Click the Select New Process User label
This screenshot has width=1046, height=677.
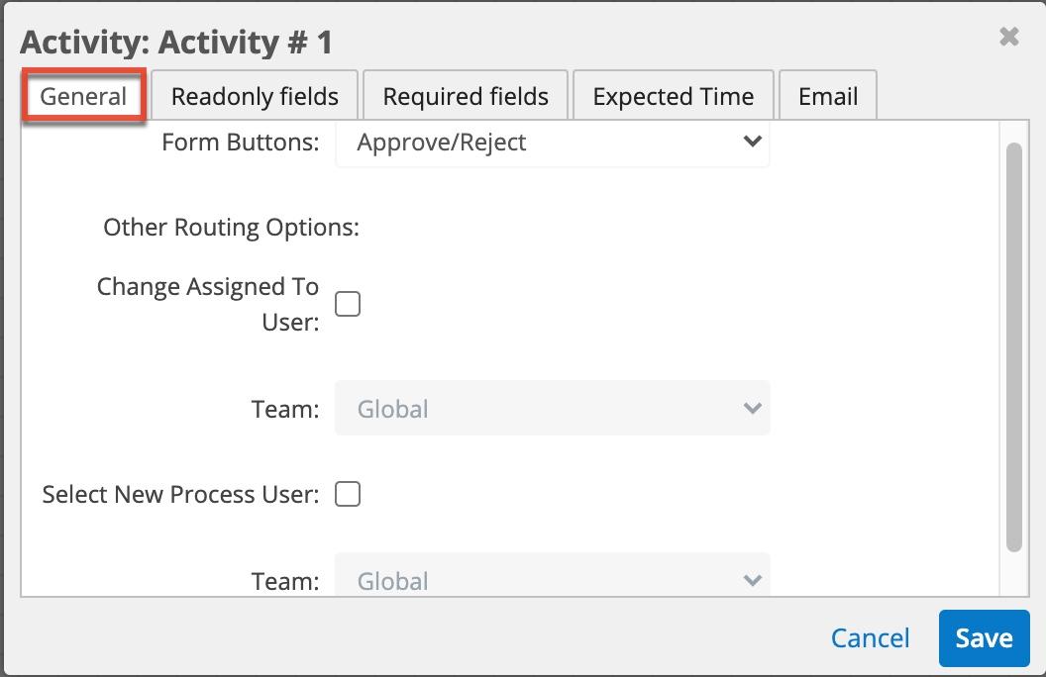[180, 494]
